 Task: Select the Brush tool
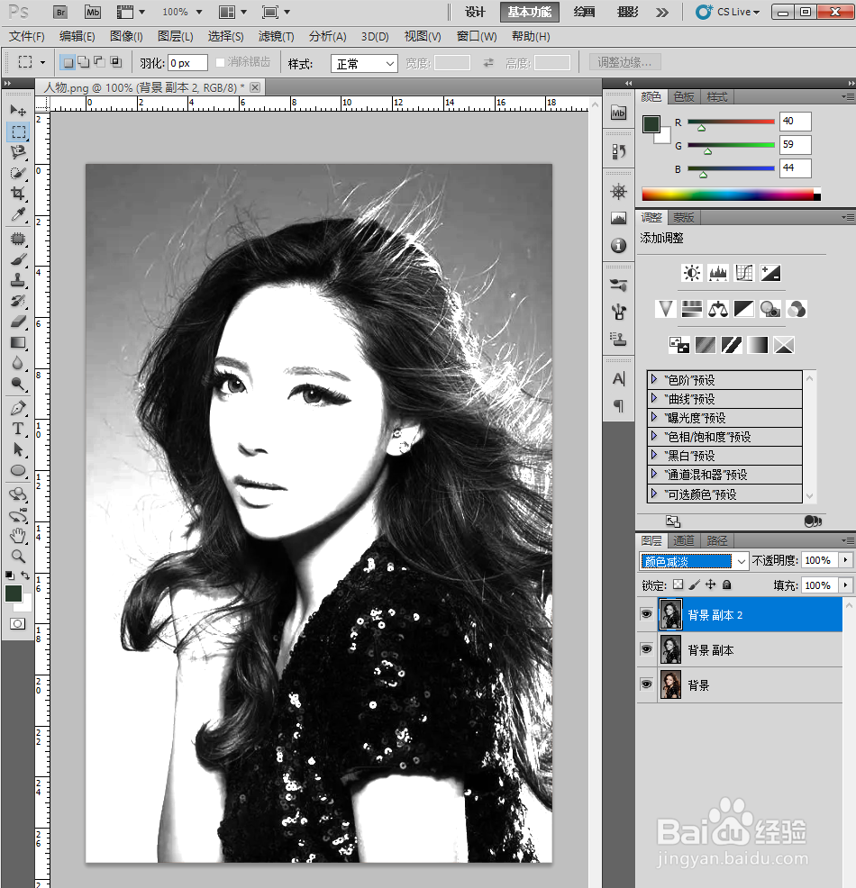[18, 259]
